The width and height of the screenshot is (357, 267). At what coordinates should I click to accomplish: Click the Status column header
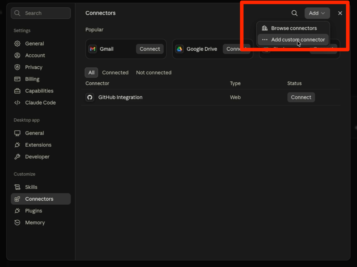(294, 83)
